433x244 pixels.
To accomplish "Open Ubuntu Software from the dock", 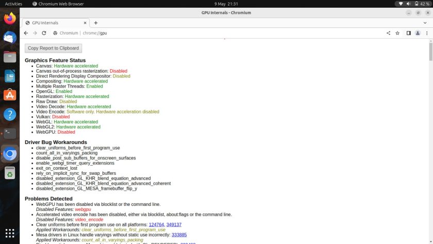I will [x=10, y=95].
